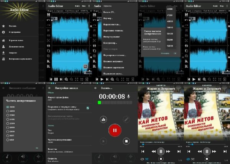Go to previous track in repeat-highlighted player
Screen dimensions: 230x164
189,151
